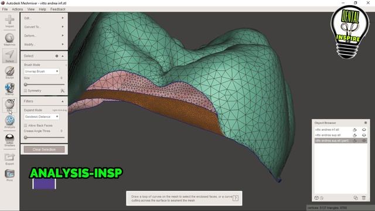Screen dimensions: 375x211
Task: Click the cube icon in Object Browser footer
Action: (x=316, y=198)
